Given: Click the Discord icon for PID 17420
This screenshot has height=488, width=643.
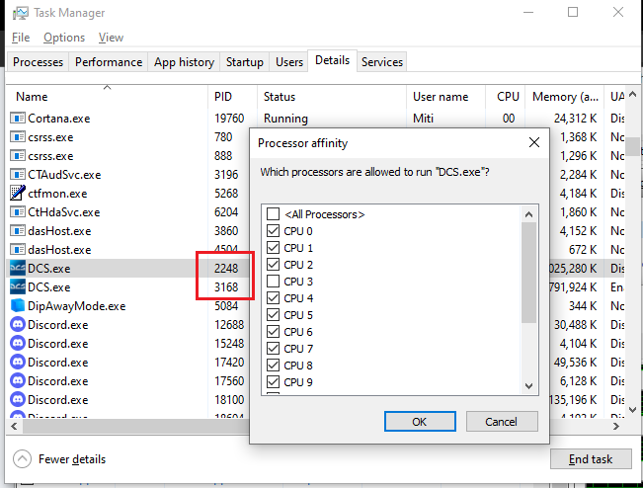Looking at the screenshot, I should click(x=18, y=363).
